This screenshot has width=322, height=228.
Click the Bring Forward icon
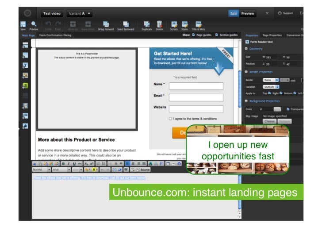pos(106,24)
